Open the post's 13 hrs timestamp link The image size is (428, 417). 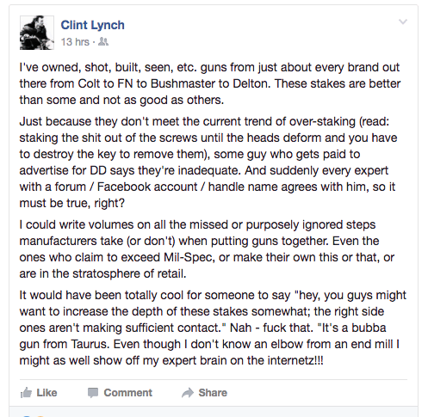click(x=75, y=42)
